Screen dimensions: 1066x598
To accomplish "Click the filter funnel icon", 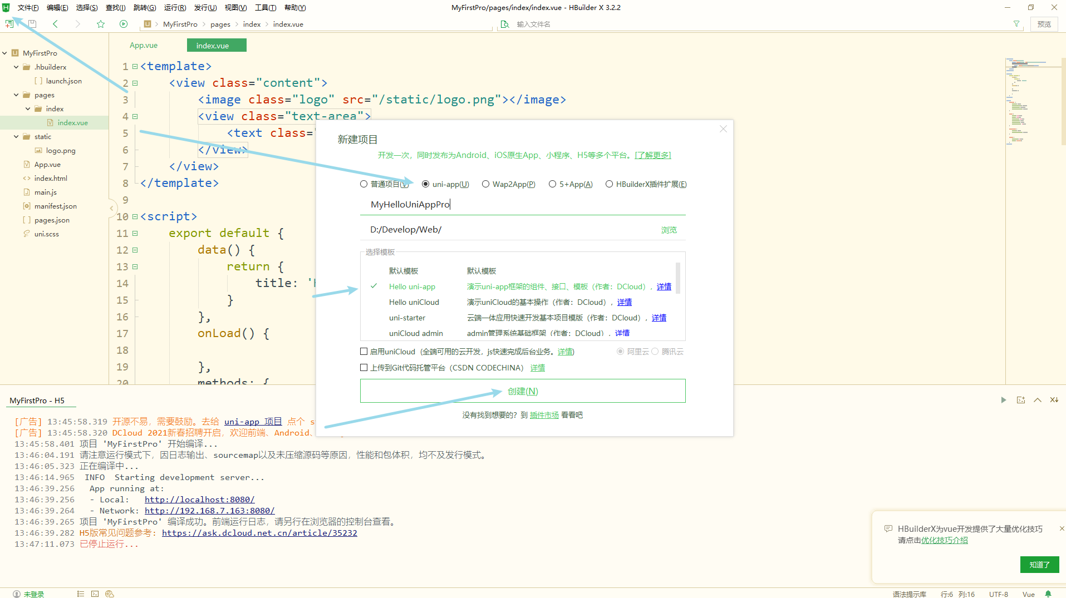I will point(1016,24).
